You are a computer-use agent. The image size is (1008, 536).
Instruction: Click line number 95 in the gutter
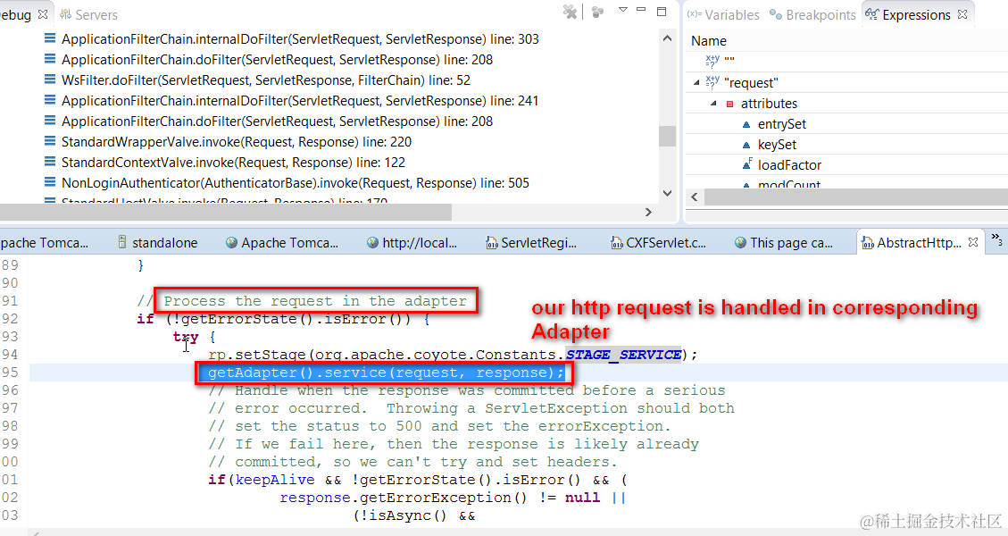(10, 373)
